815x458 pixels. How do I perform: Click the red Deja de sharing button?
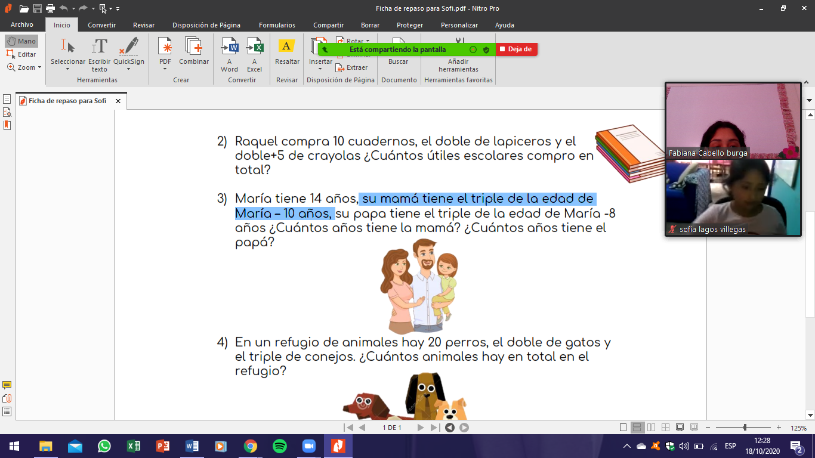click(x=517, y=49)
